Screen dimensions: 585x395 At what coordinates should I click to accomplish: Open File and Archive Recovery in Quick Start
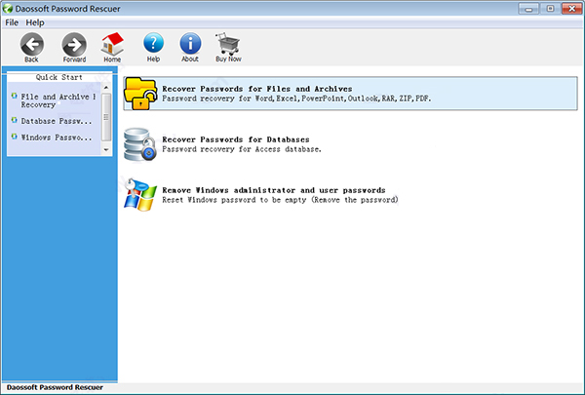[58, 100]
